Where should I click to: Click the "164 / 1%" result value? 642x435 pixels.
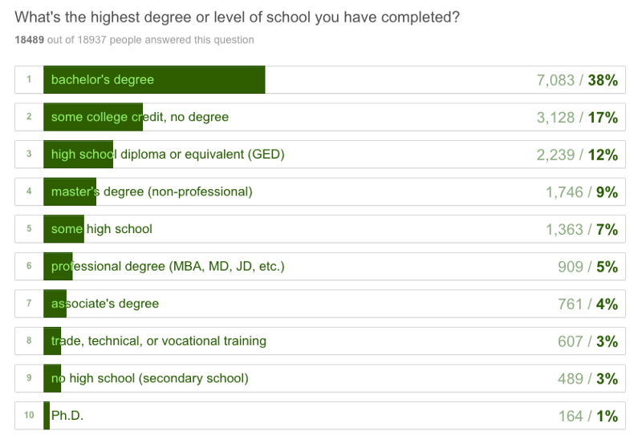click(x=587, y=417)
